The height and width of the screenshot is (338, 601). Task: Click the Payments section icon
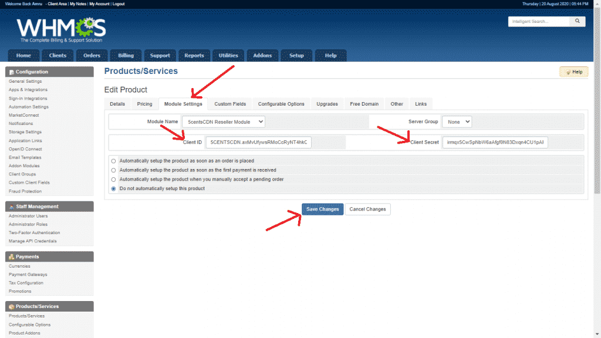tap(12, 257)
